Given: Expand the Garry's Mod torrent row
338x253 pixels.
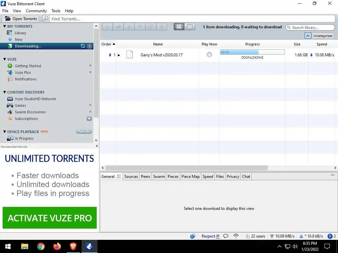Looking at the screenshot, I should tap(119, 55).
